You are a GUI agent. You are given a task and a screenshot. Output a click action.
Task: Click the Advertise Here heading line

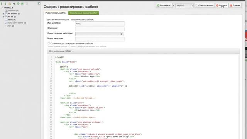point(87,110)
